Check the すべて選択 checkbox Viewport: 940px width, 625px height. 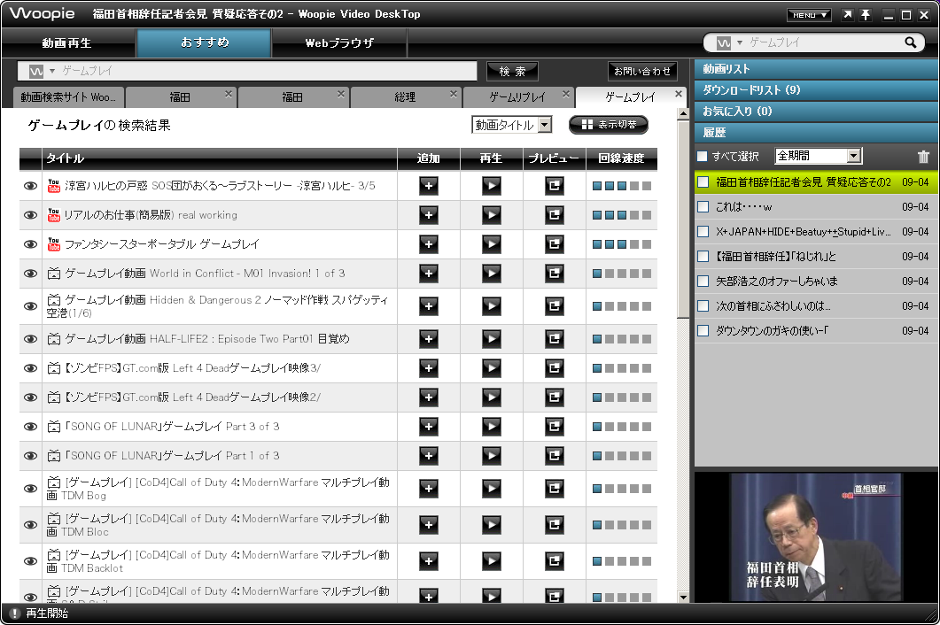pyautogui.click(x=702, y=157)
